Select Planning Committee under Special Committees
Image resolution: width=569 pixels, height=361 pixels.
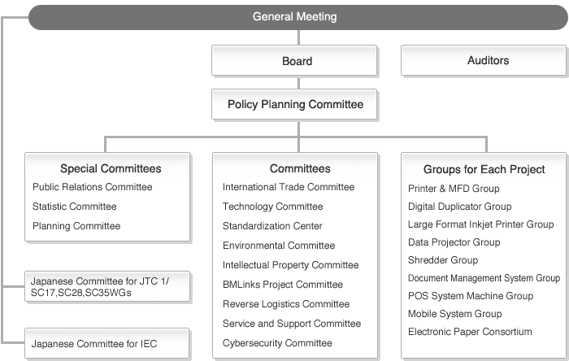[x=76, y=226]
